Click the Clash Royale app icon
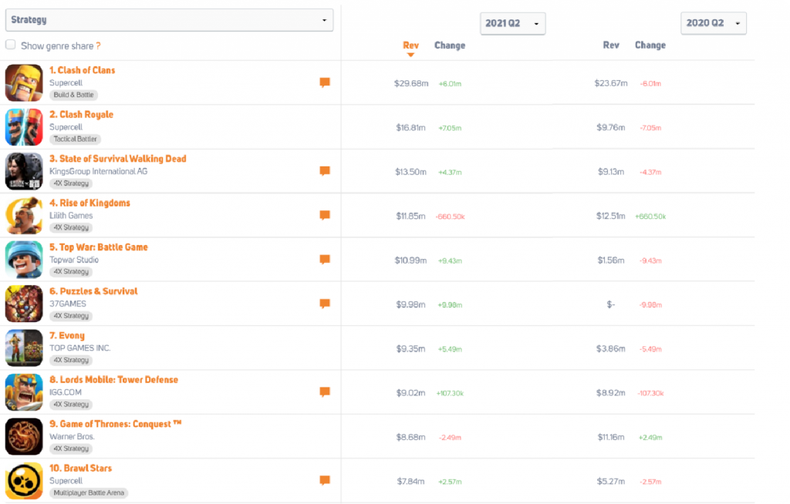This screenshot has width=790, height=504. pos(24,127)
